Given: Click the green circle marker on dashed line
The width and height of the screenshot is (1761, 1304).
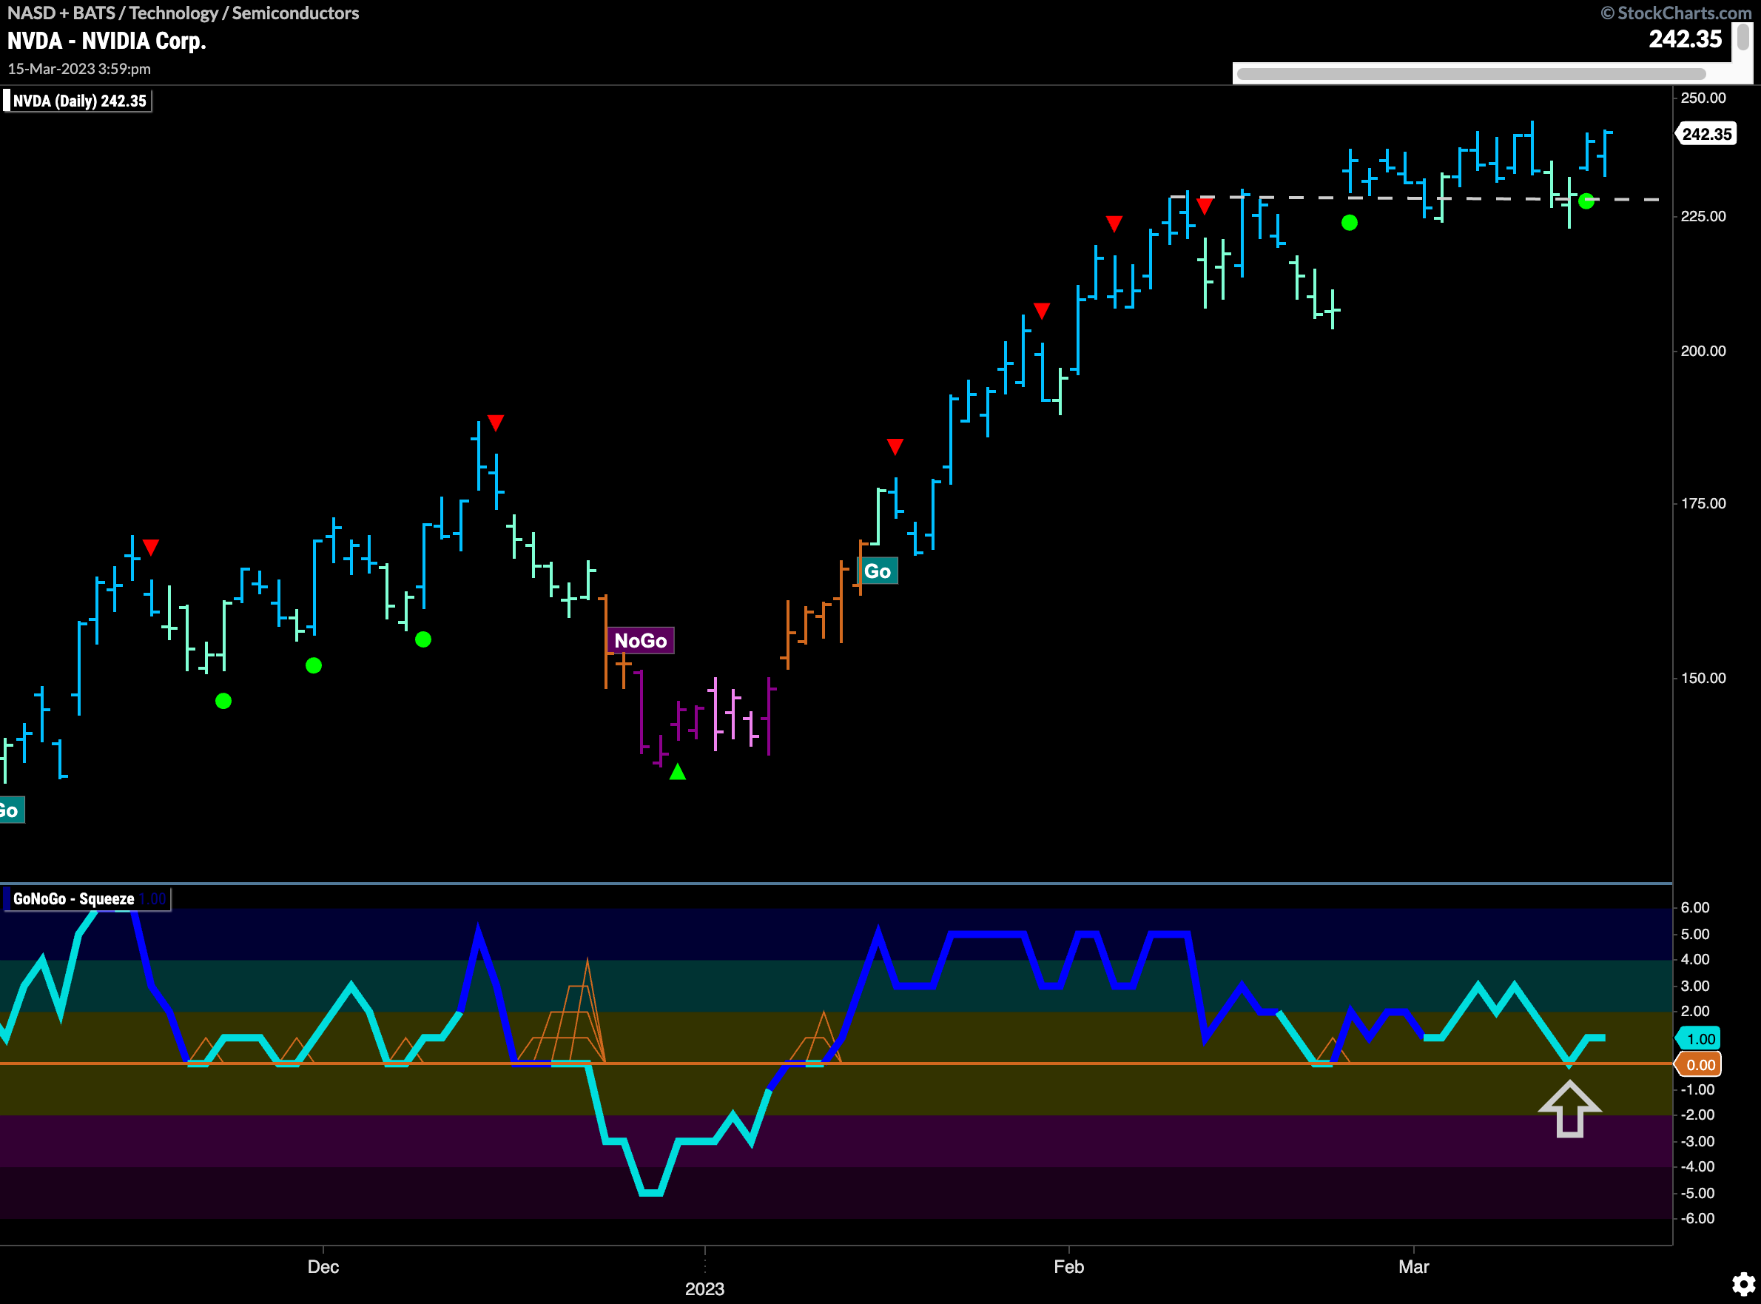Looking at the screenshot, I should click(1586, 201).
